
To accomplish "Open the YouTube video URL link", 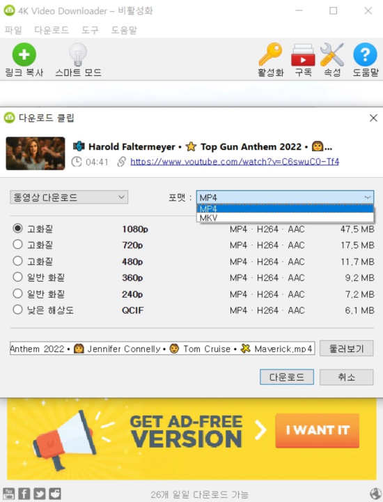I will (x=235, y=162).
